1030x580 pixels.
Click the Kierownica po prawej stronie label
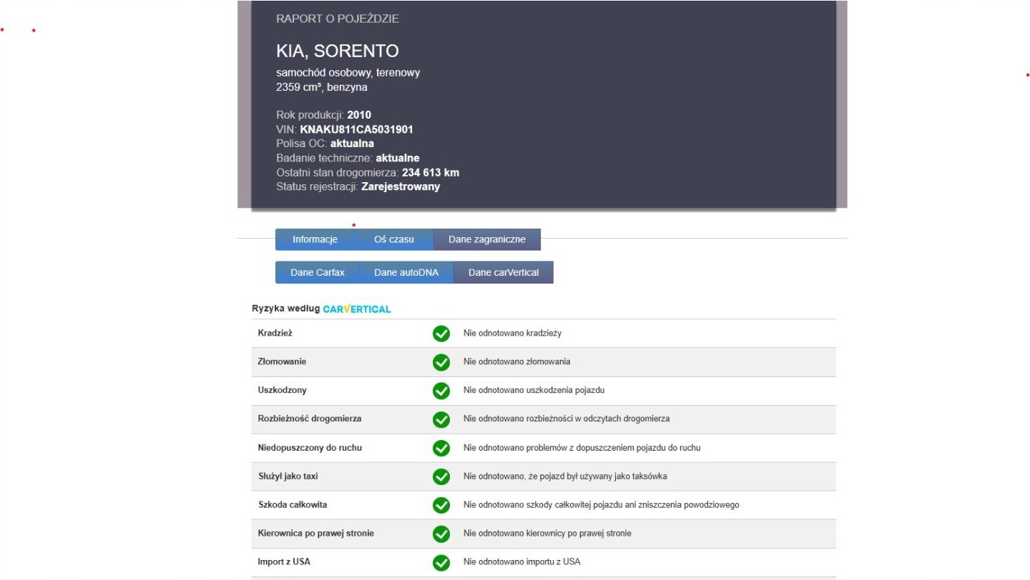[x=315, y=533]
